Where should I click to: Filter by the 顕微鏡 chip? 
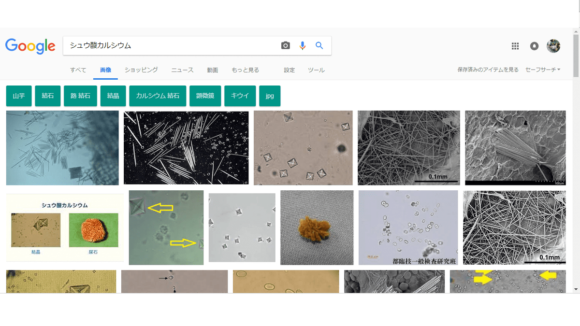pyautogui.click(x=205, y=96)
